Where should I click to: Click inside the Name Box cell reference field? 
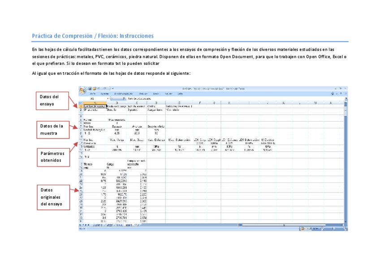[93, 99]
